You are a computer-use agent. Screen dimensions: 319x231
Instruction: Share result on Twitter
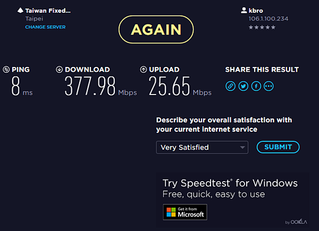(x=243, y=85)
